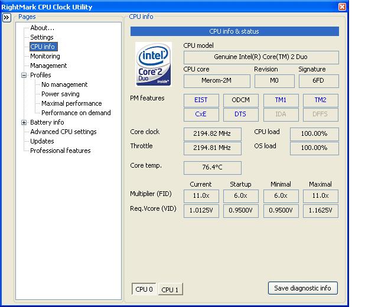
Task: Click the 6FD signature value
Action: 319,81
